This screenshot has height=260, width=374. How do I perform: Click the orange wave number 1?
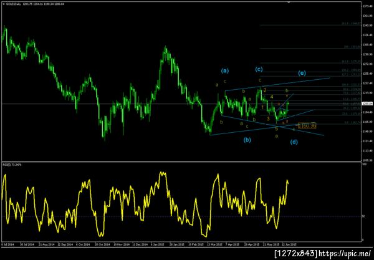262,108
